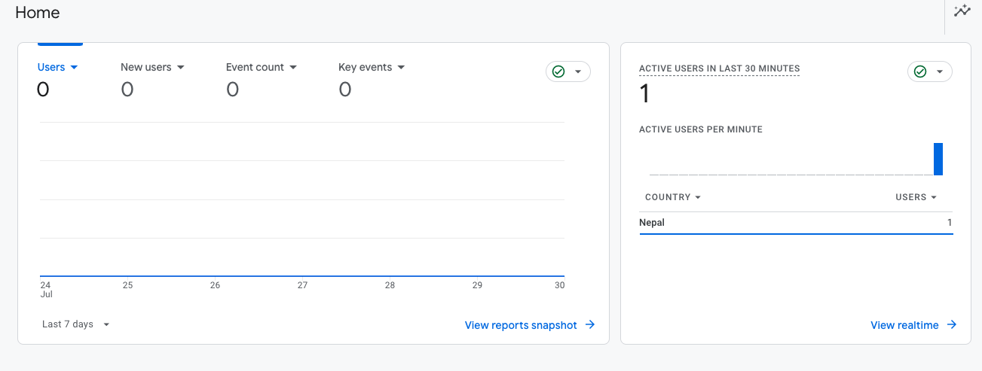Click the blue bar in active users chart
This screenshot has width=982, height=371.
click(938, 159)
